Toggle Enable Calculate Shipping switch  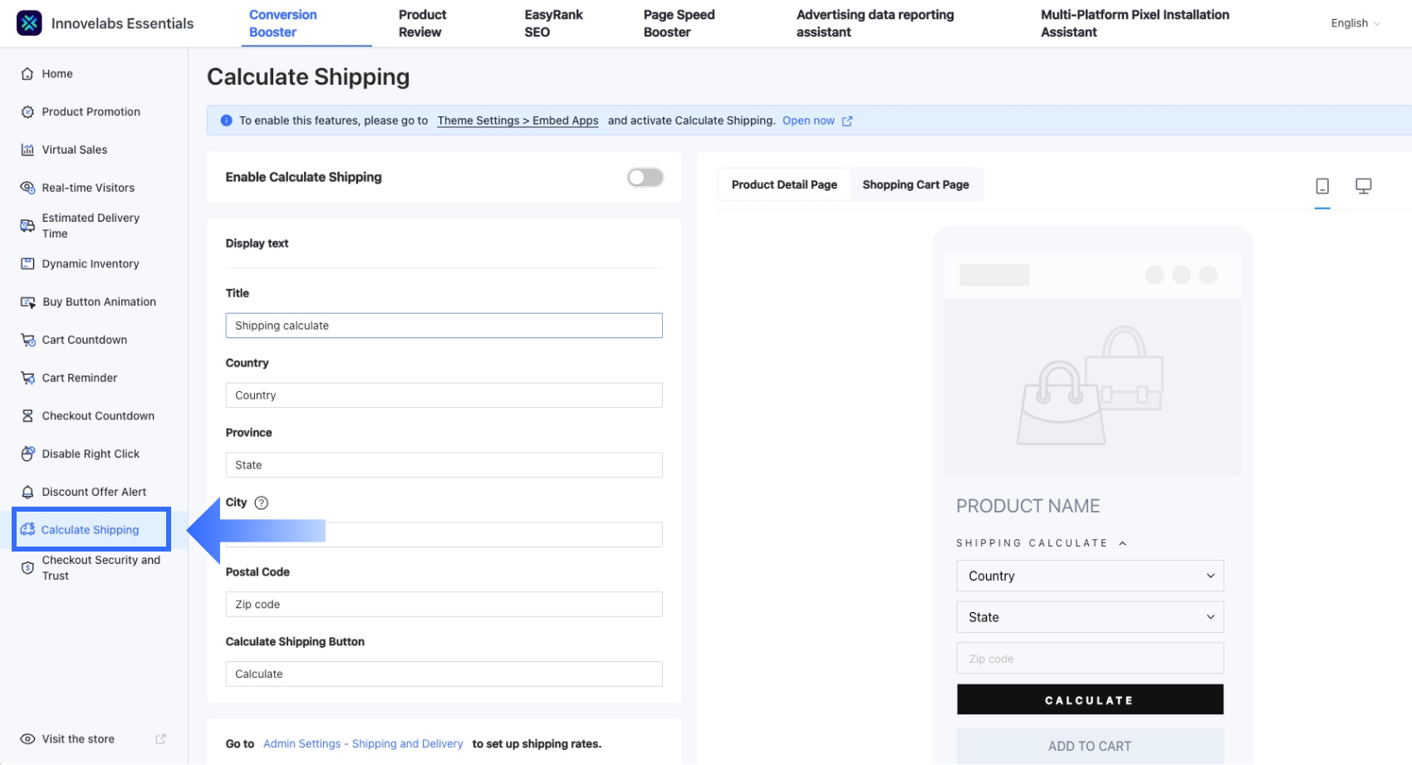tap(645, 177)
